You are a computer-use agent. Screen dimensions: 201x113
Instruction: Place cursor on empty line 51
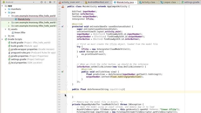point(134,92)
